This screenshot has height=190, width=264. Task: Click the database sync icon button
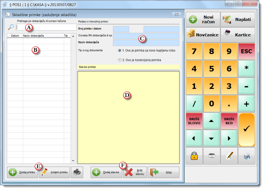(247, 156)
